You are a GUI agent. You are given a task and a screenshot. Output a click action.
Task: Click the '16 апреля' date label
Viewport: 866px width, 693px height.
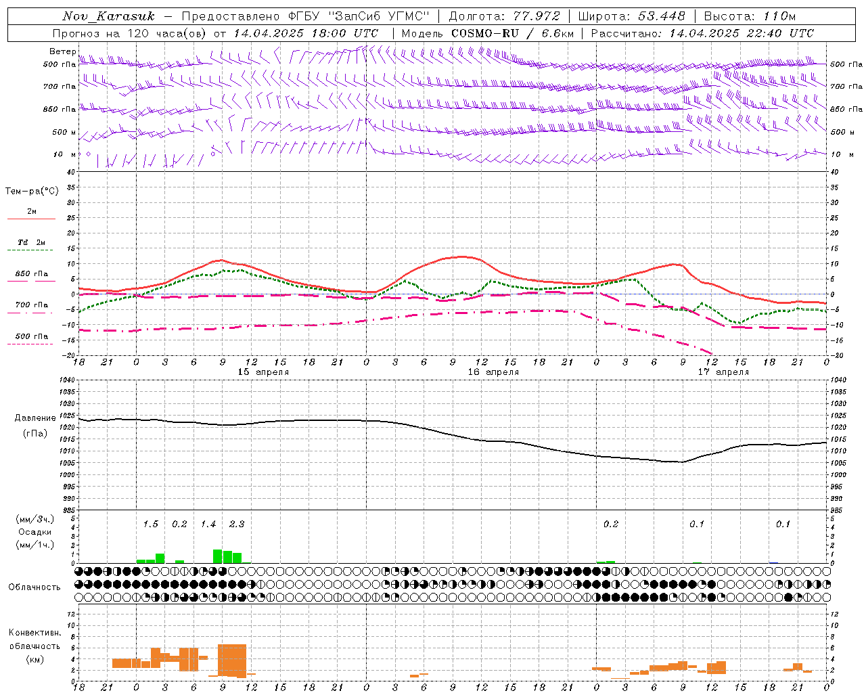click(x=493, y=372)
